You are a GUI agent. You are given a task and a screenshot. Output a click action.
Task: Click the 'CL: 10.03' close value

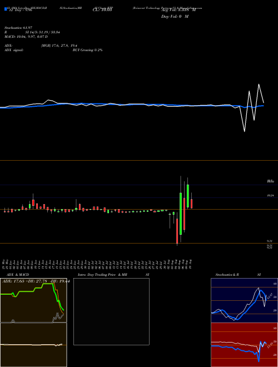click(x=102, y=10)
